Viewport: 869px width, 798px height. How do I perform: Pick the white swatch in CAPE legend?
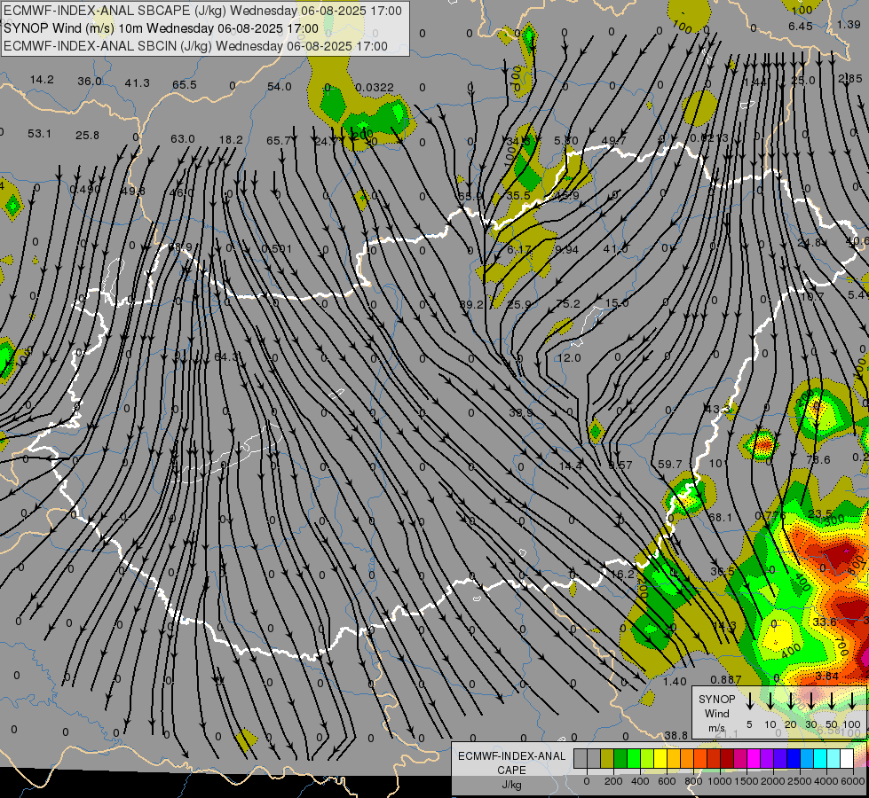coord(848,759)
